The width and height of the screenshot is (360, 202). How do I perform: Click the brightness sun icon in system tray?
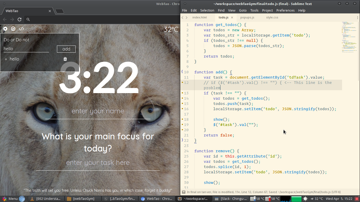305,199
